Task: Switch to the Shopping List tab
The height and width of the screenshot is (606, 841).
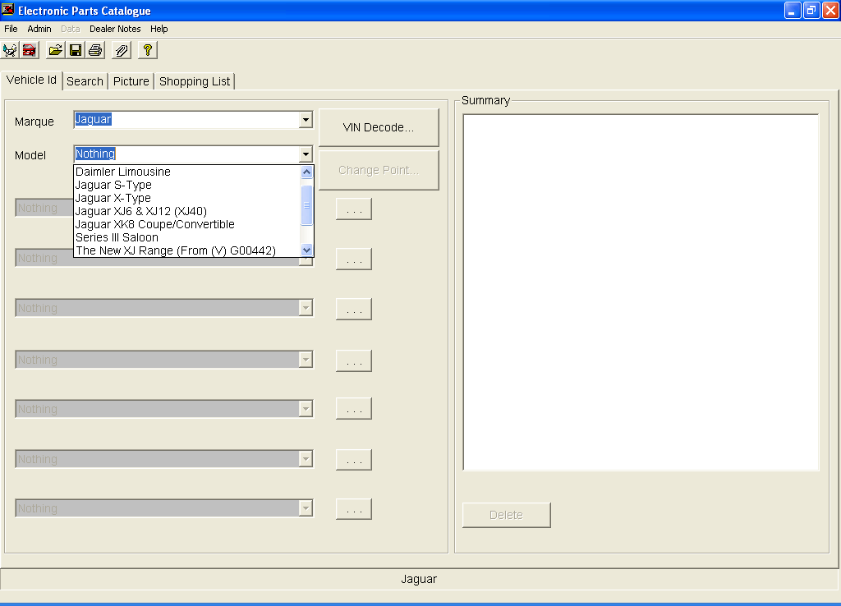Action: [x=194, y=81]
